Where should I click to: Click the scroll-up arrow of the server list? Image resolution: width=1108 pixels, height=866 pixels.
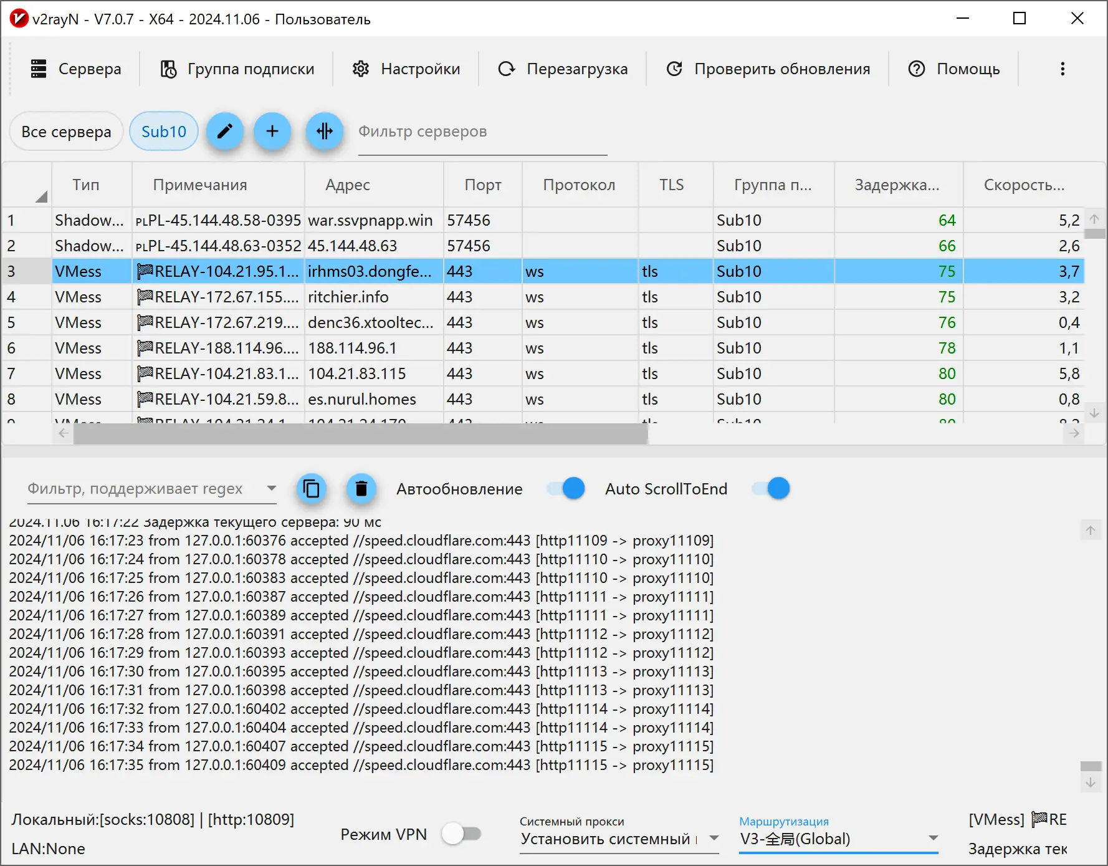click(1094, 218)
